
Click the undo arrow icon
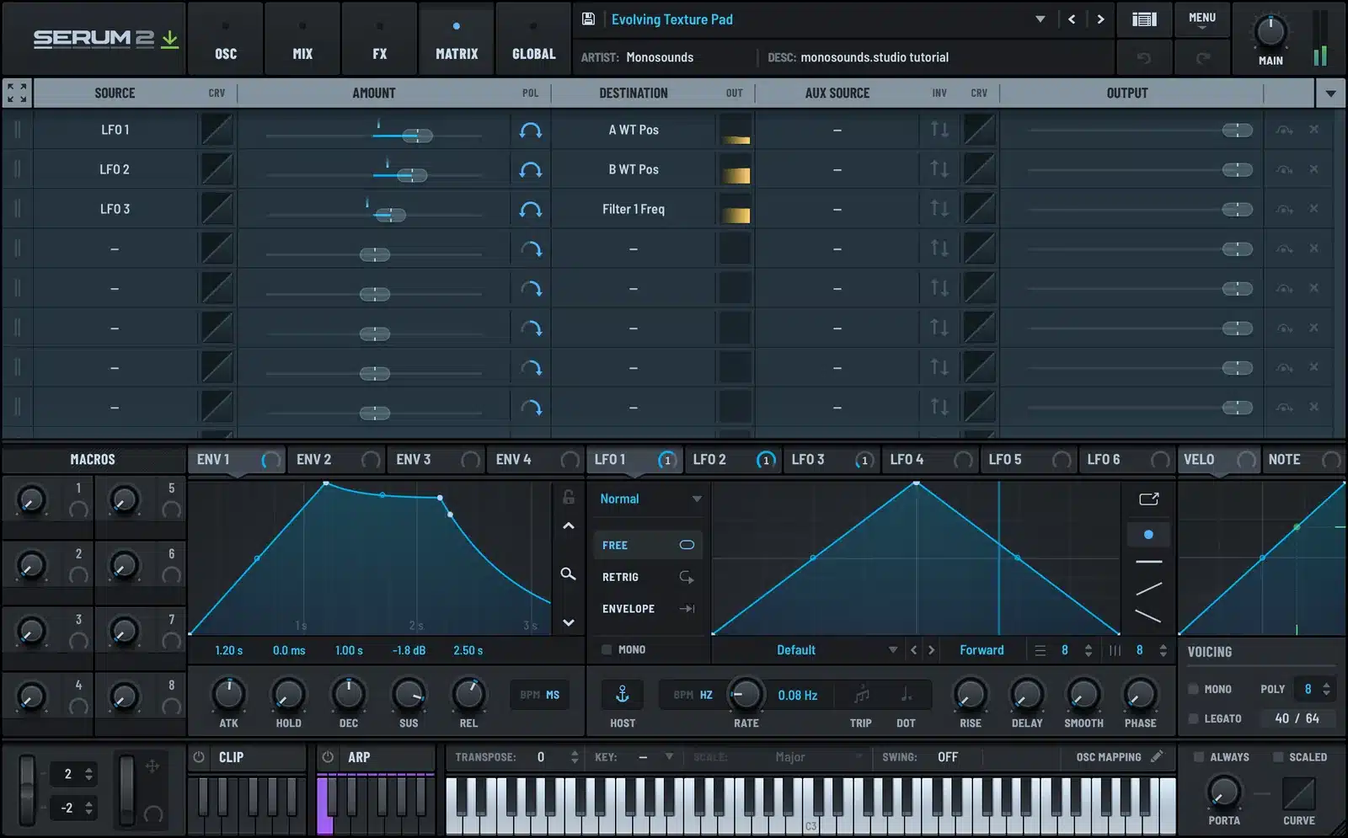click(1143, 57)
